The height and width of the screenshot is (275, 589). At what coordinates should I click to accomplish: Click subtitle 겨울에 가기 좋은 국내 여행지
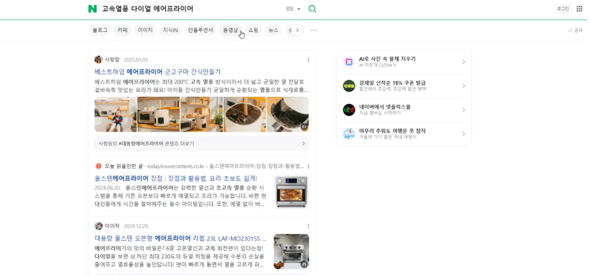point(388,137)
